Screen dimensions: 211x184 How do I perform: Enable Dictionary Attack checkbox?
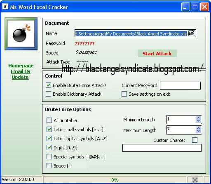tap(48, 94)
